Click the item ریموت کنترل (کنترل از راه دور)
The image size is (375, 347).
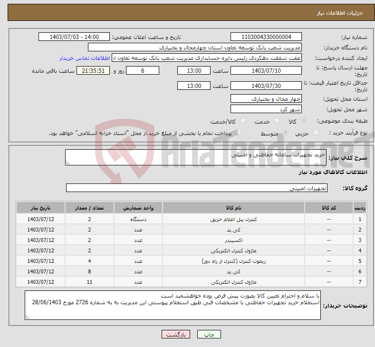click(x=233, y=261)
